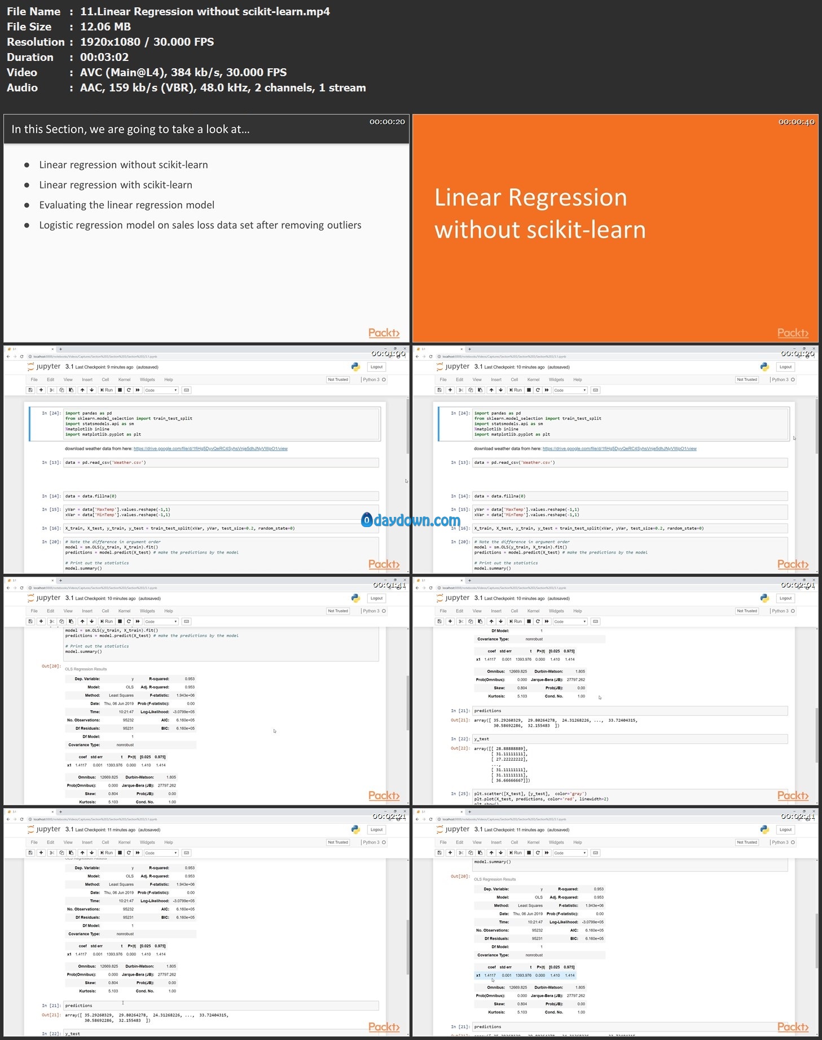Viewport: 822px width, 1040px height.
Task: Click 'Linear regression with scikit-learn' bullet text
Action: point(116,185)
